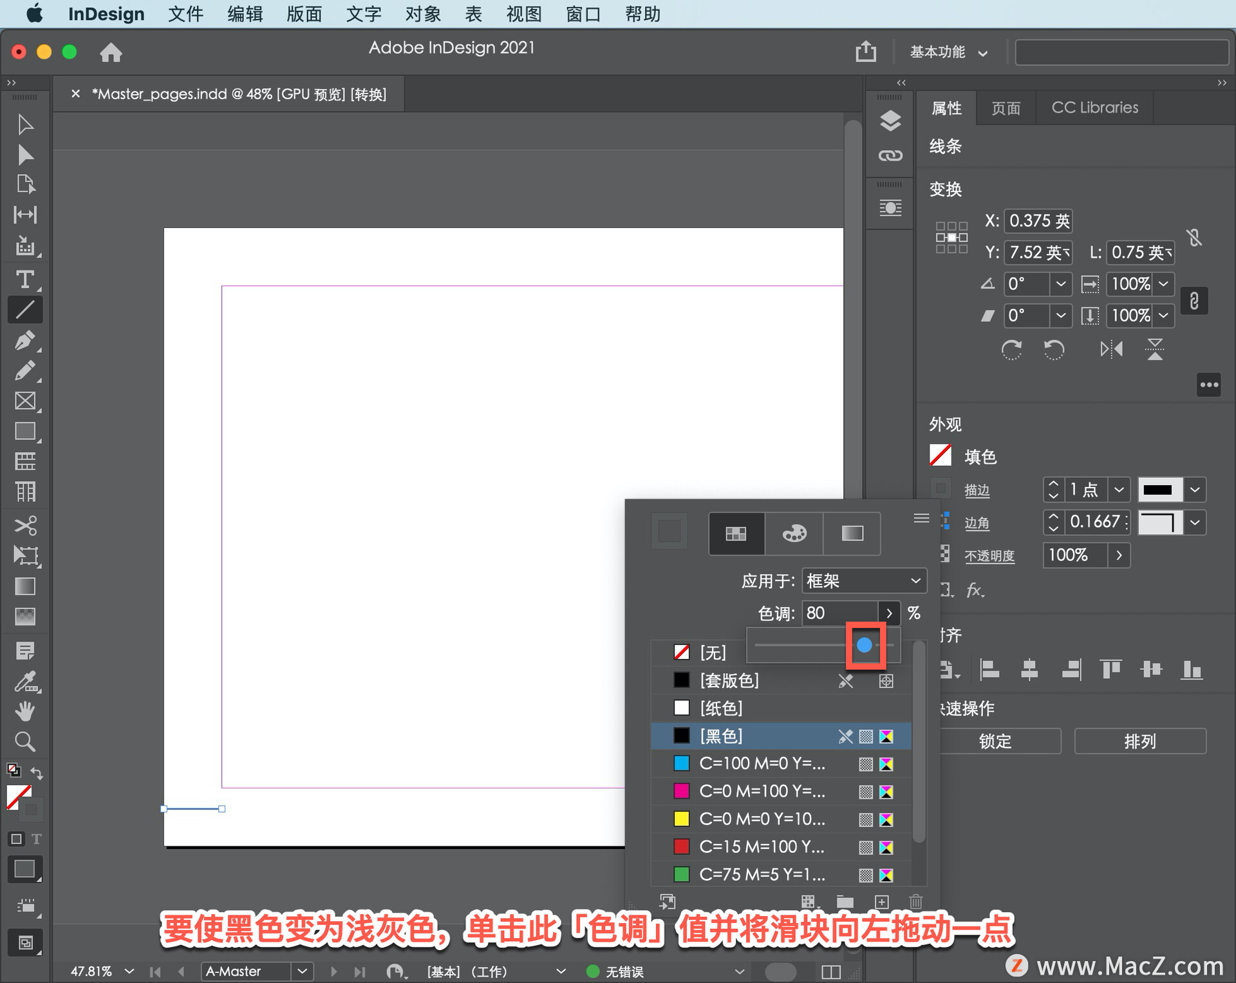The height and width of the screenshot is (983, 1236).
Task: Rotate 90 degrees clockwise
Action: [1011, 350]
